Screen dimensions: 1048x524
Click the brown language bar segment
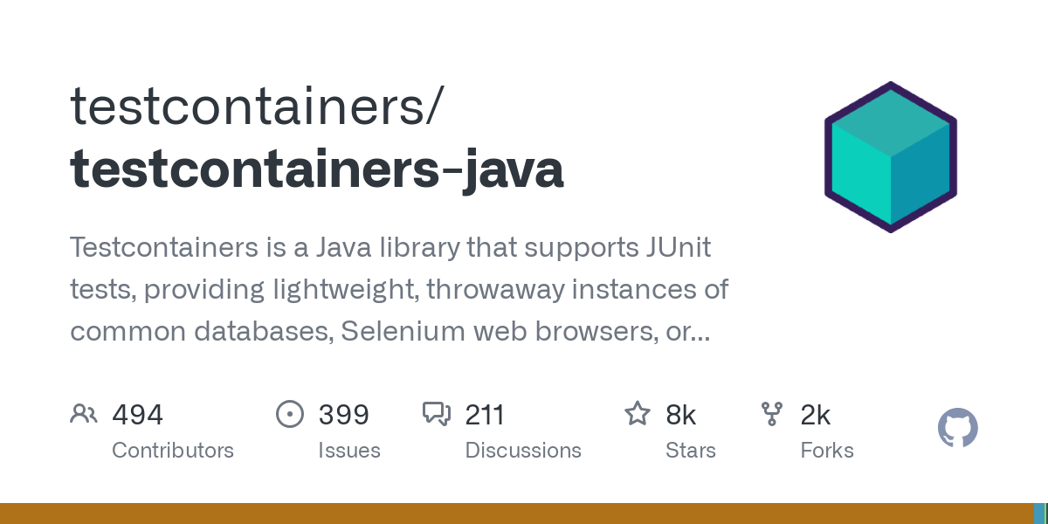pyautogui.click(x=515, y=514)
